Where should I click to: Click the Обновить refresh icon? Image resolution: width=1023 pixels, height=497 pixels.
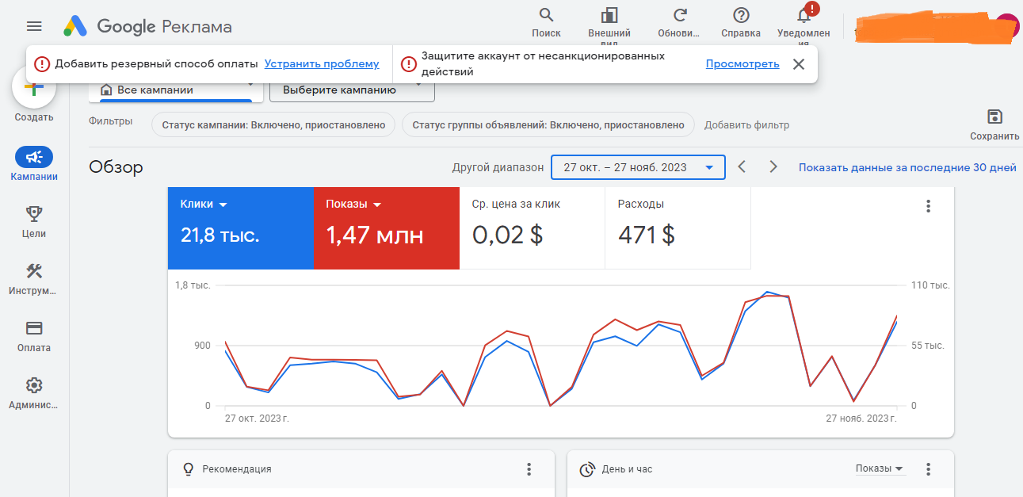coord(679,15)
